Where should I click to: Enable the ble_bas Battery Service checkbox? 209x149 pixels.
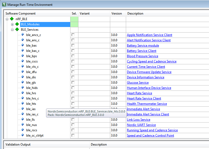pos(73,46)
